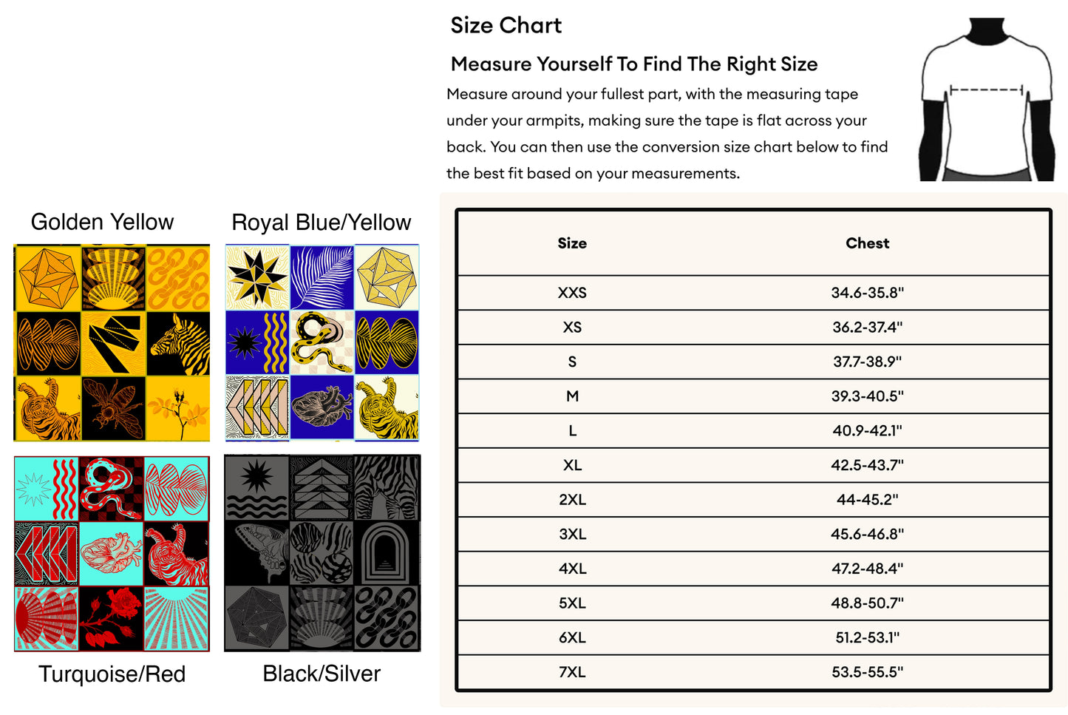Click the zebra tile in Golden Yellow pattern
The image size is (1068, 715).
click(177, 343)
